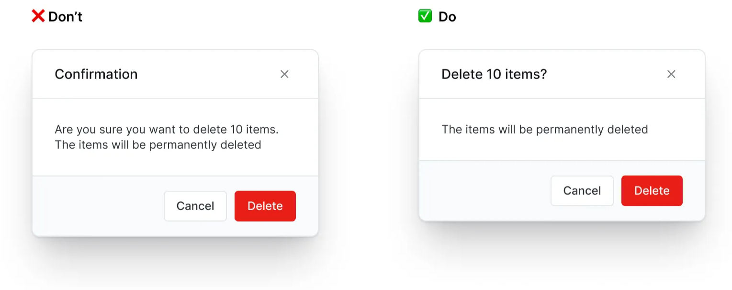Click Cancel in the Confirmation dialog
This screenshot has height=290, width=732.
click(195, 206)
